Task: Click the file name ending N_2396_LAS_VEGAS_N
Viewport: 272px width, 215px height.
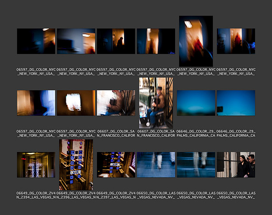Action: [x=76, y=195]
